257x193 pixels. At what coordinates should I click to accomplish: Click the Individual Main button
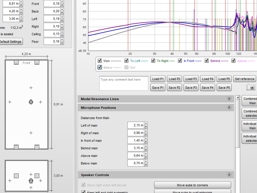point(249,126)
